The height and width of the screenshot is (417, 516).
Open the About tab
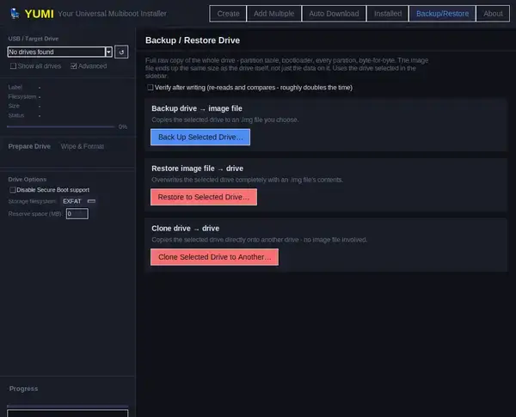click(x=493, y=14)
